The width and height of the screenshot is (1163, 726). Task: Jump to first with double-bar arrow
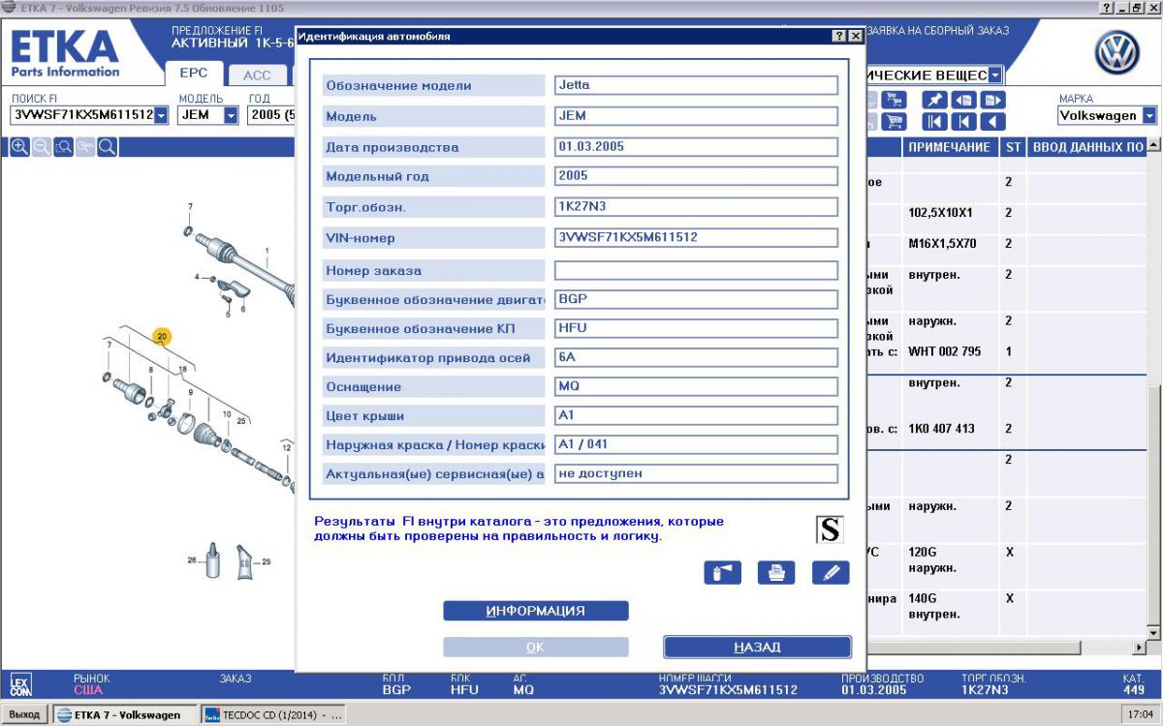tap(934, 122)
